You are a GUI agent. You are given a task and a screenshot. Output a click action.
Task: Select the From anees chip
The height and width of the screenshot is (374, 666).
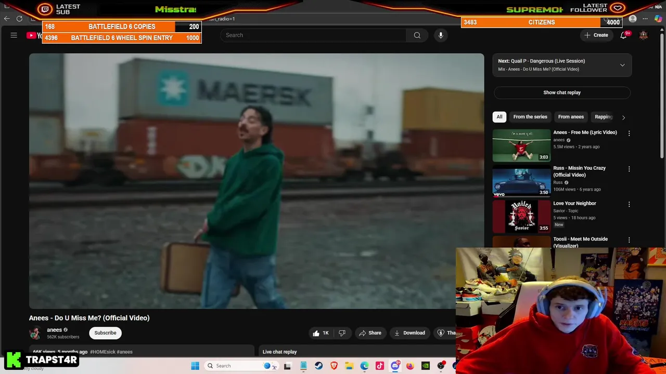571,117
